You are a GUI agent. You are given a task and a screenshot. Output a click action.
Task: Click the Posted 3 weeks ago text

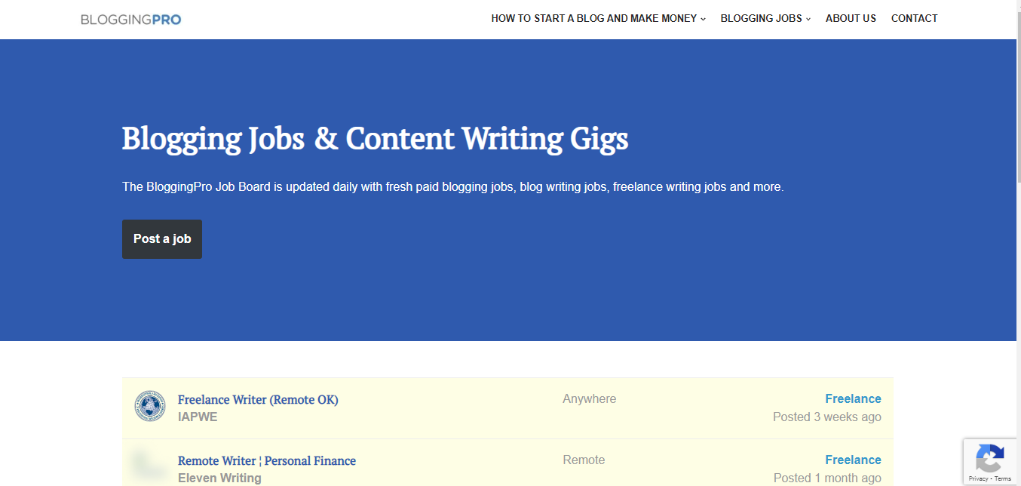click(827, 417)
